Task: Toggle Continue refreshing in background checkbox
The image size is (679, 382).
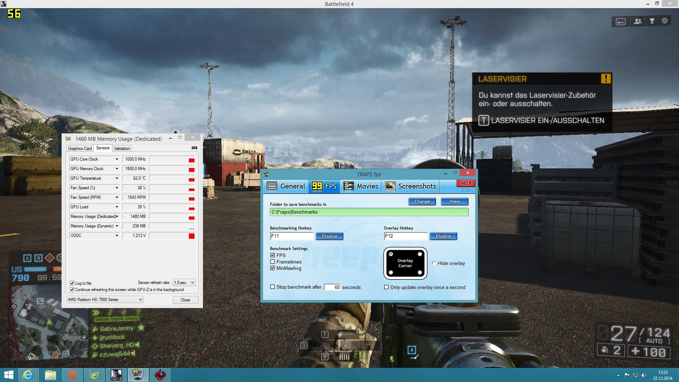Action: click(x=72, y=290)
